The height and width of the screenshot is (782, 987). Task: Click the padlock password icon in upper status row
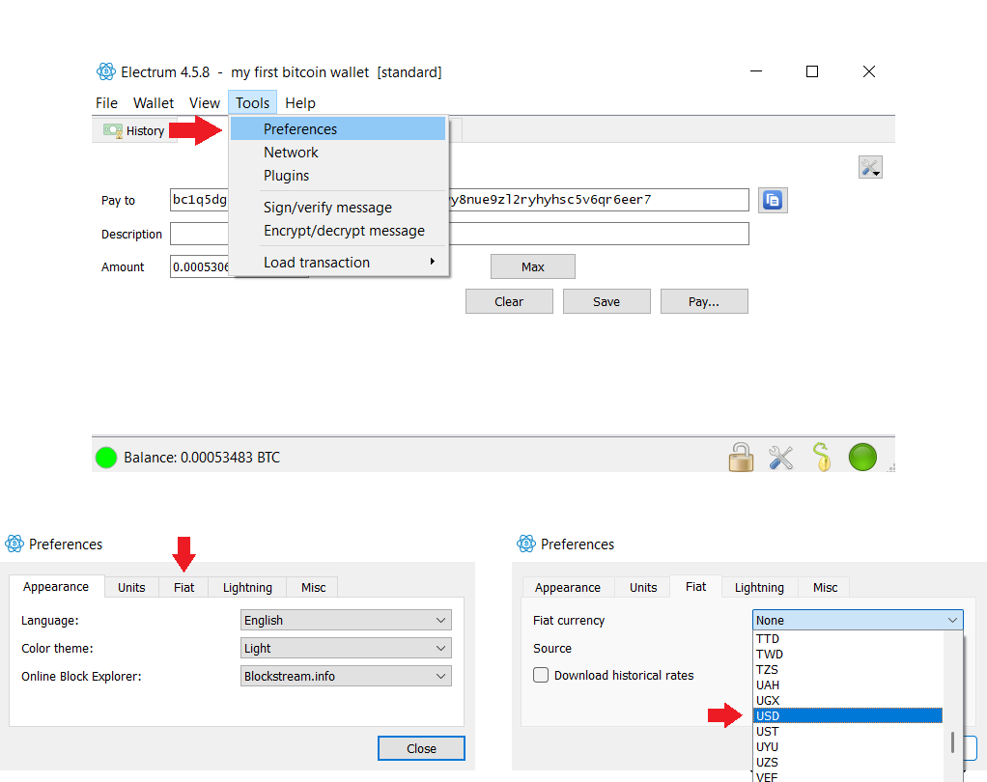[741, 456]
